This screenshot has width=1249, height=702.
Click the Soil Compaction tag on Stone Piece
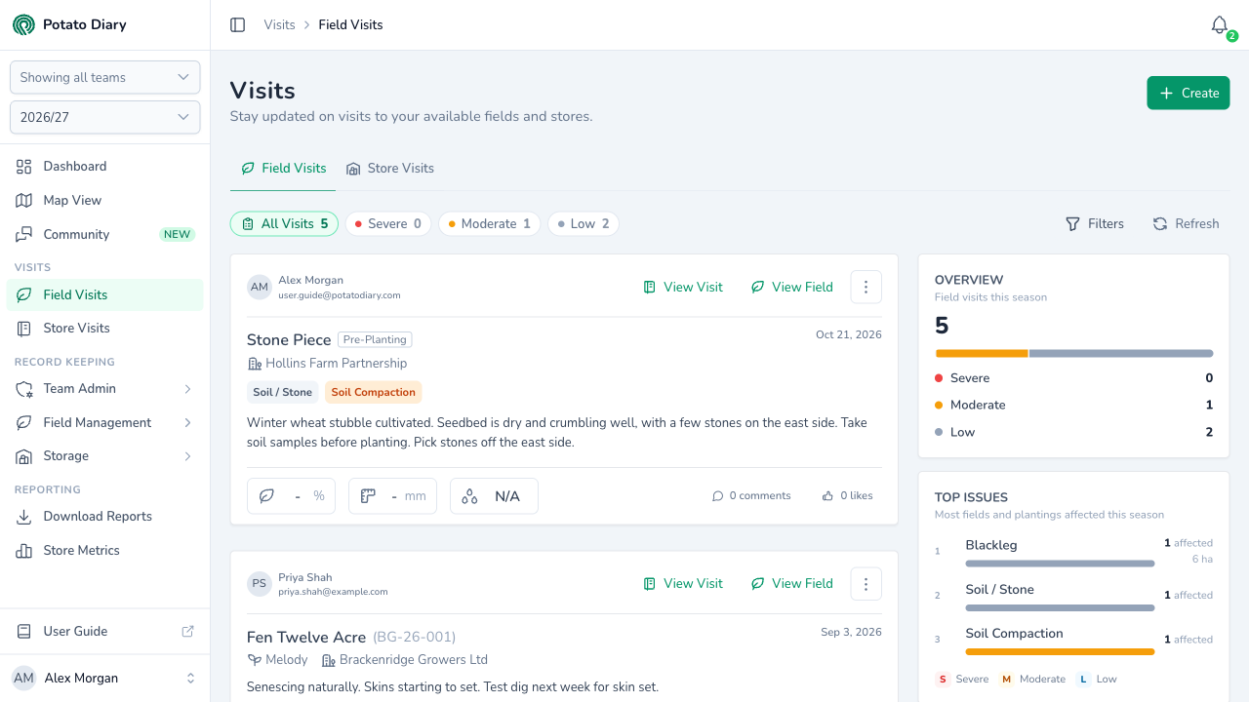pyautogui.click(x=373, y=392)
